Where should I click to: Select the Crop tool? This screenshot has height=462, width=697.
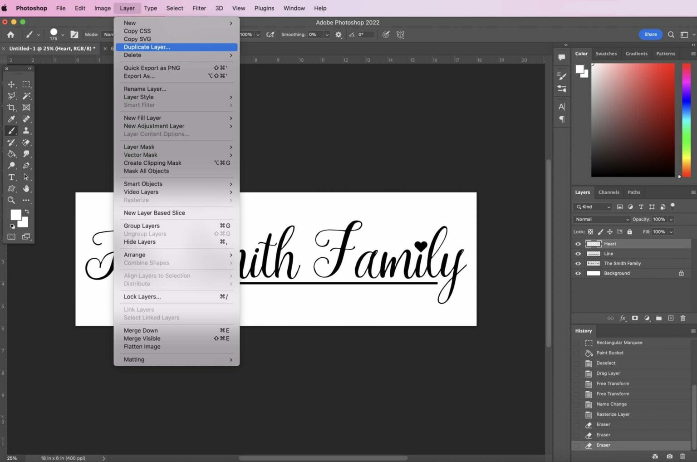click(x=11, y=108)
